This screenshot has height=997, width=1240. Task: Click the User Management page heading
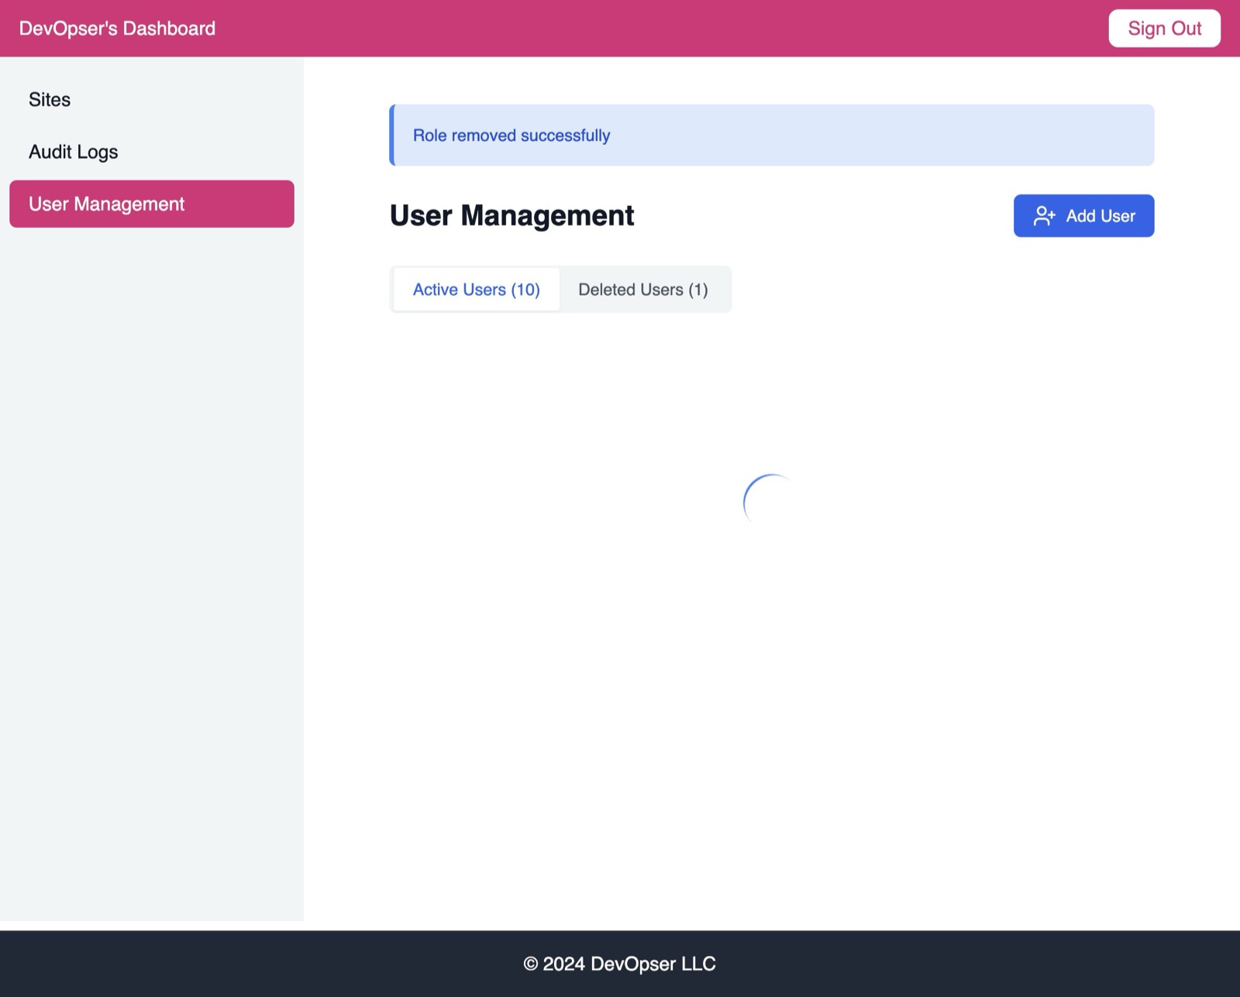(511, 215)
